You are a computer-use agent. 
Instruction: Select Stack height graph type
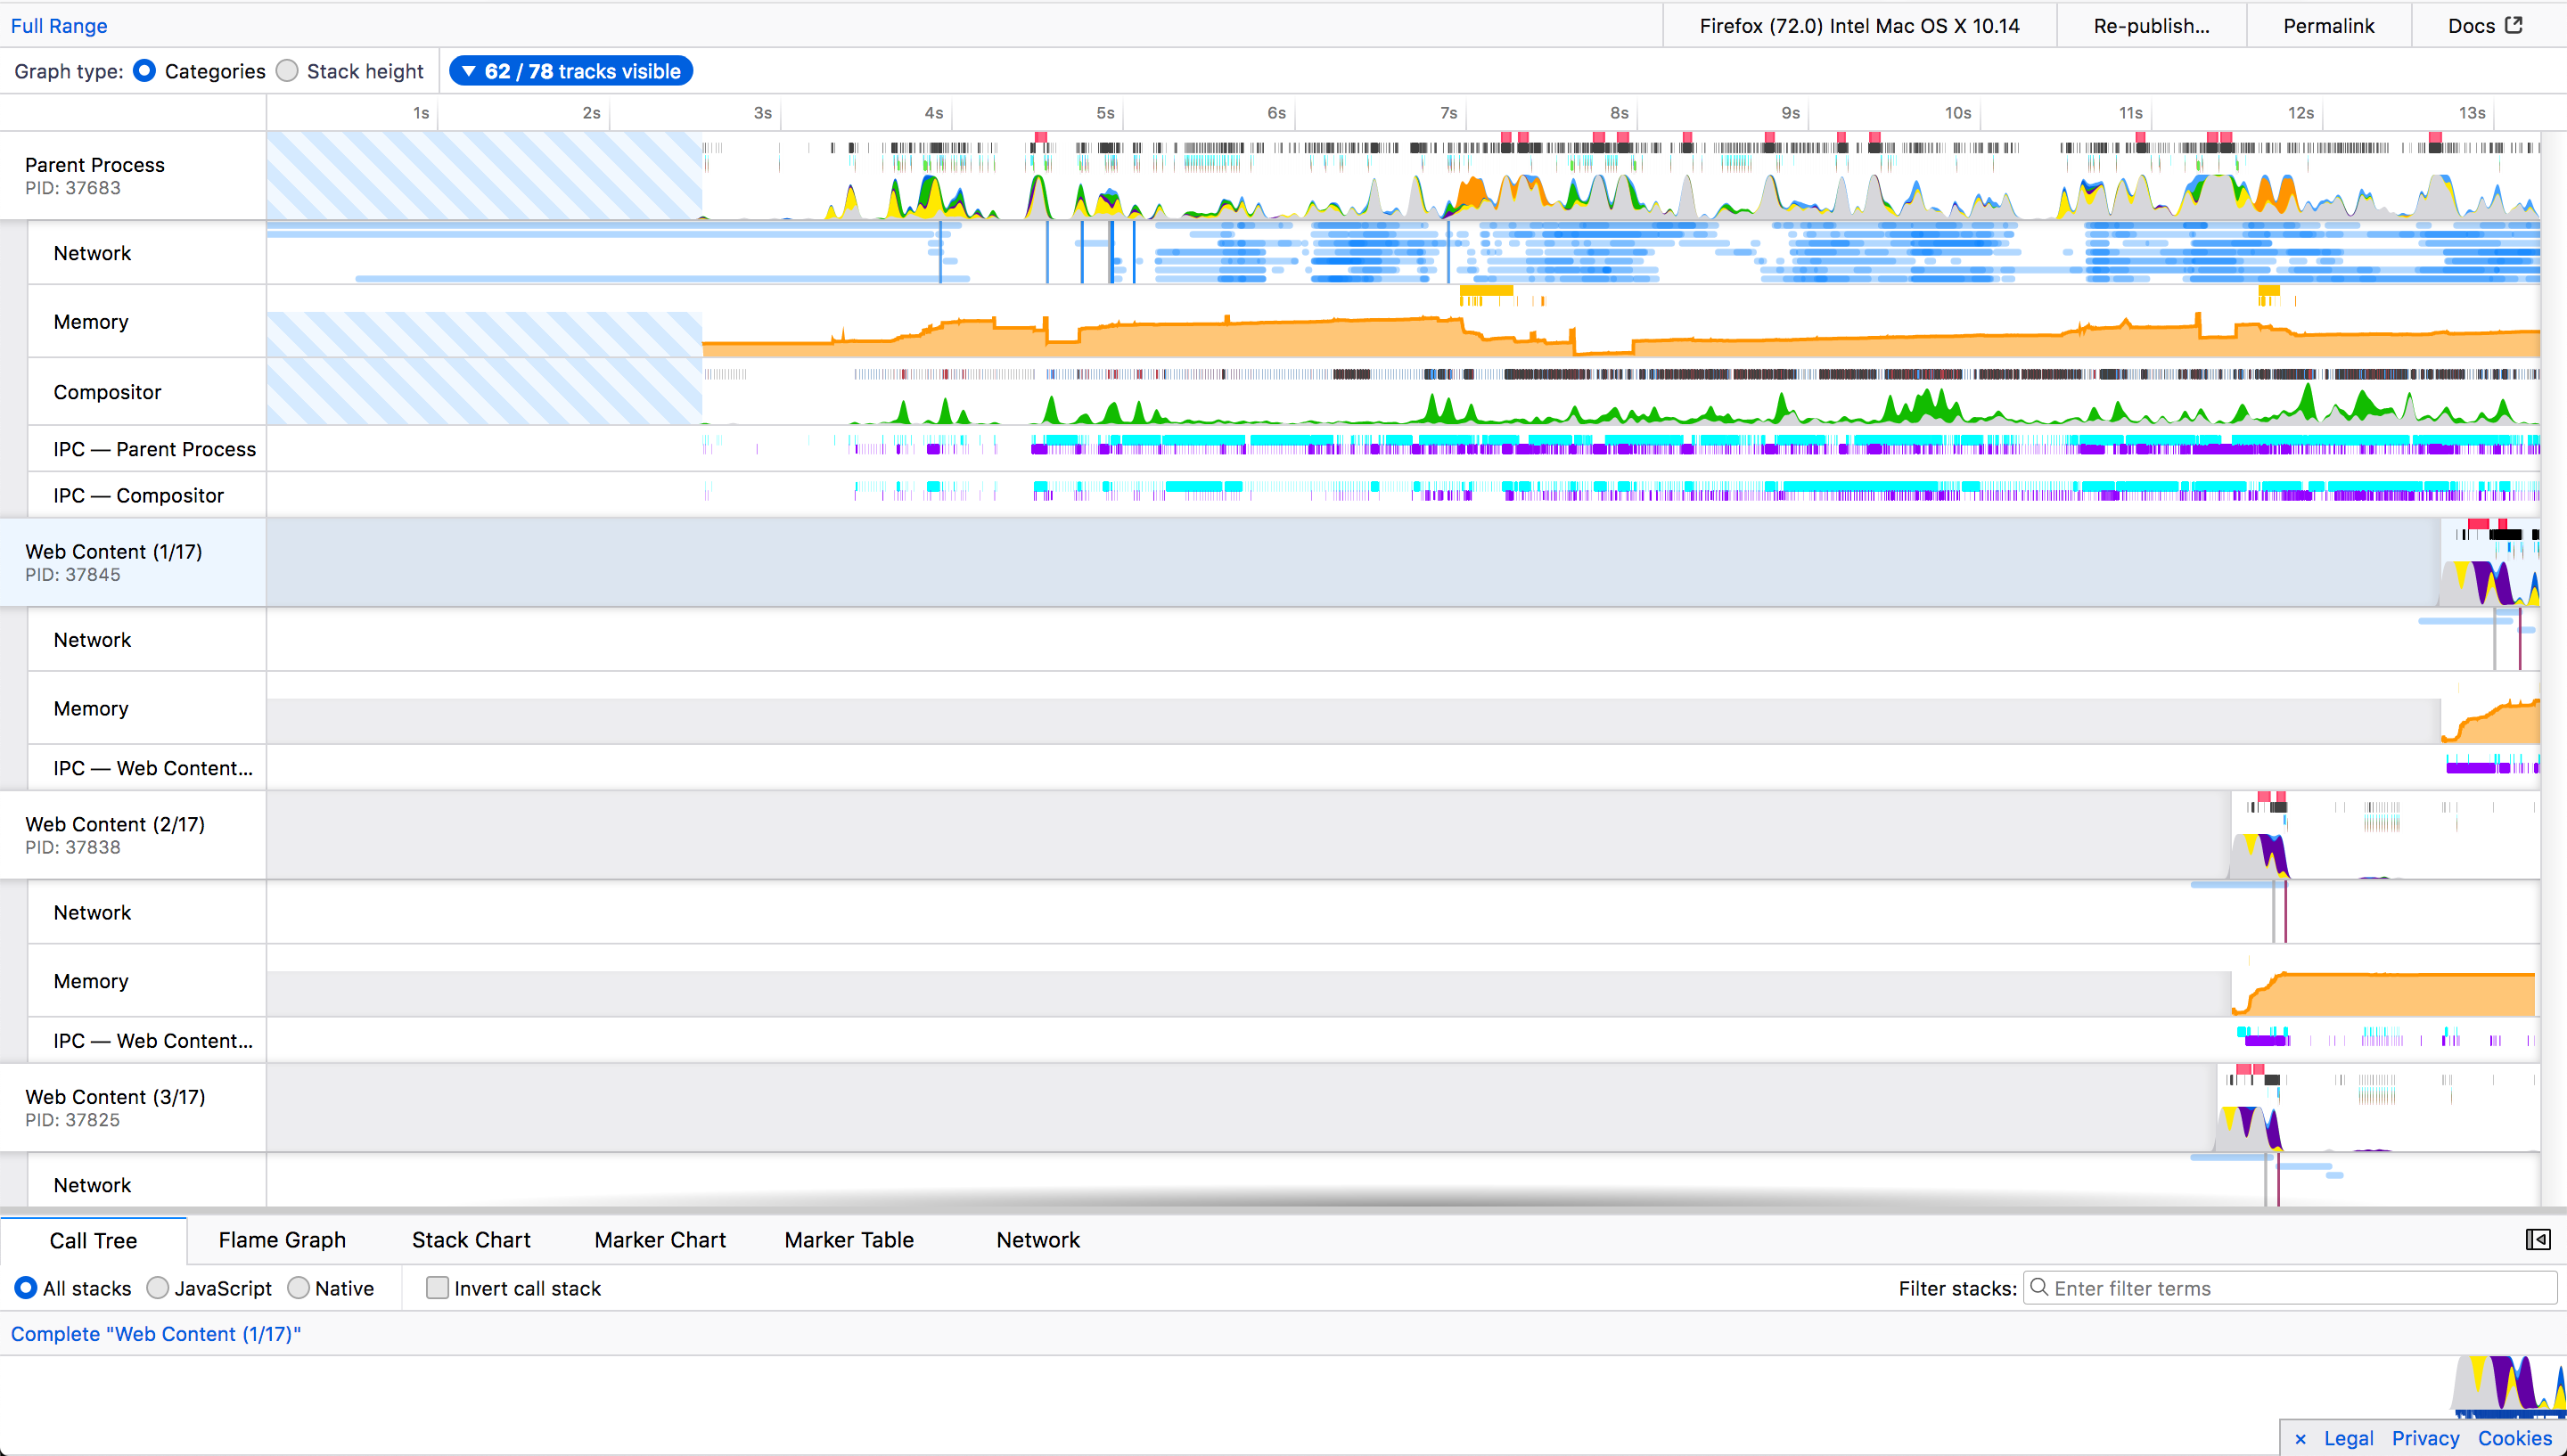tap(288, 71)
